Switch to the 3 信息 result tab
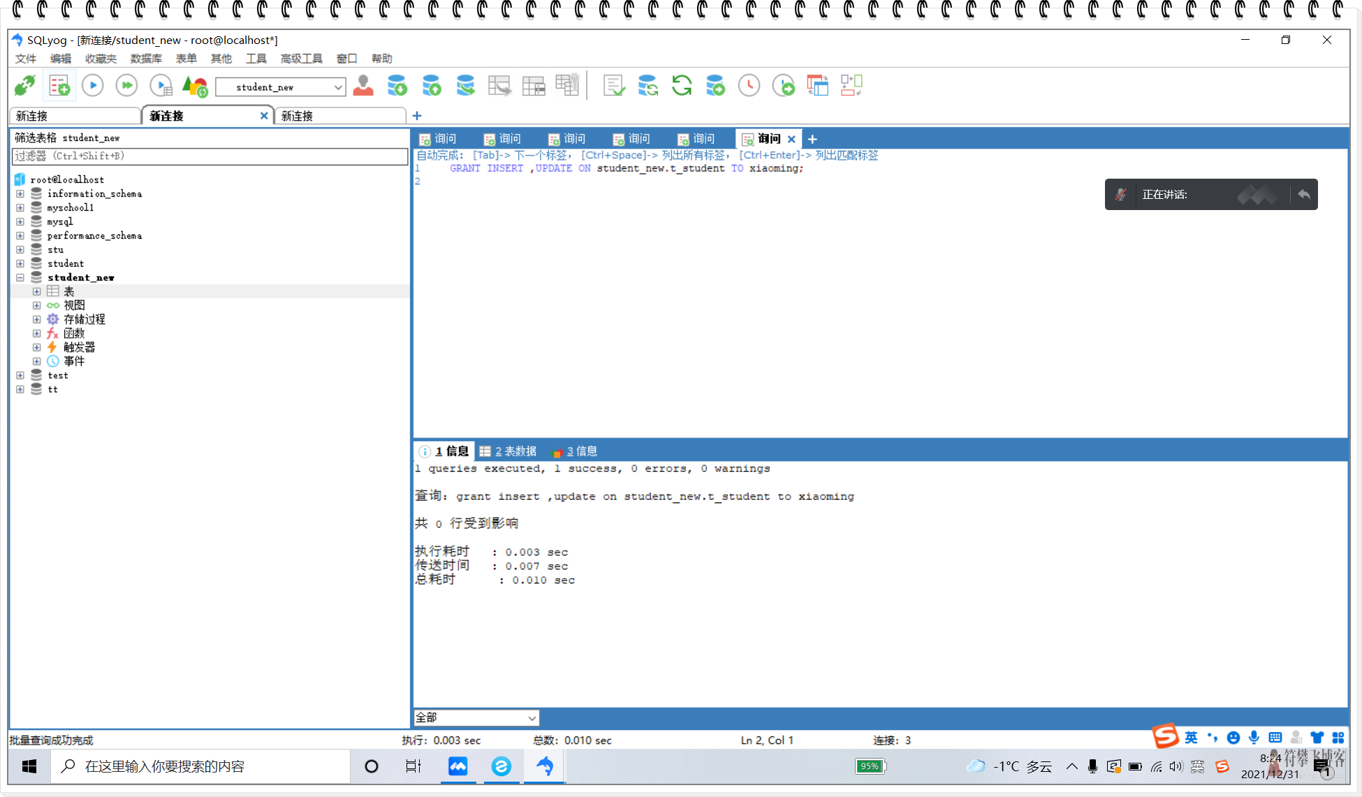The image size is (1362, 797). 575,452
